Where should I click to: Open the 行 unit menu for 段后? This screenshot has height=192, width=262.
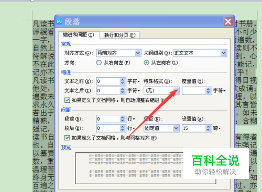pyautogui.click(x=131, y=128)
